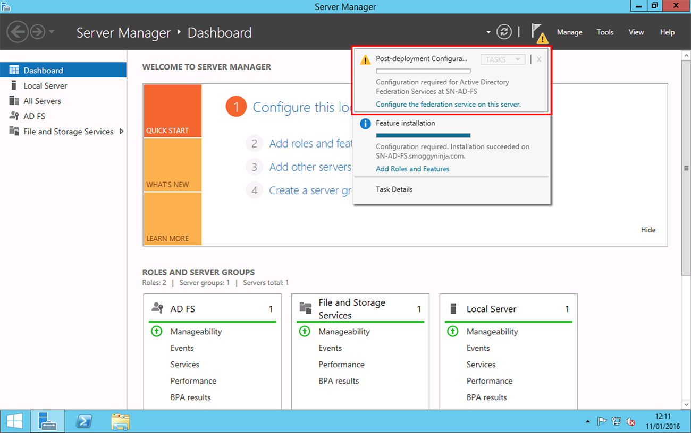Open the Tools menu

605,32
